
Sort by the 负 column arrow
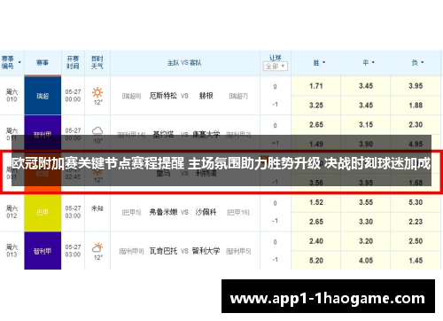(423, 62)
